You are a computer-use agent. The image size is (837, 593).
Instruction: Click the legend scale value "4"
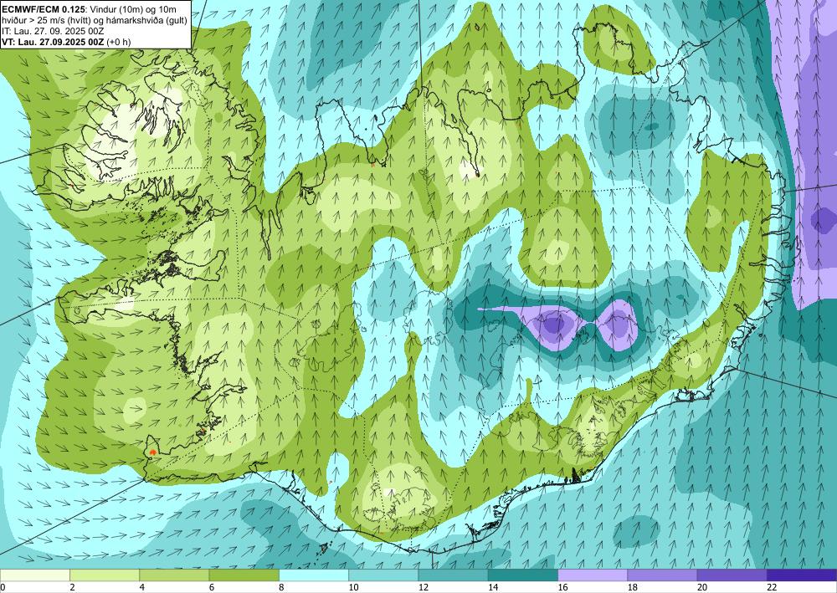(x=142, y=587)
